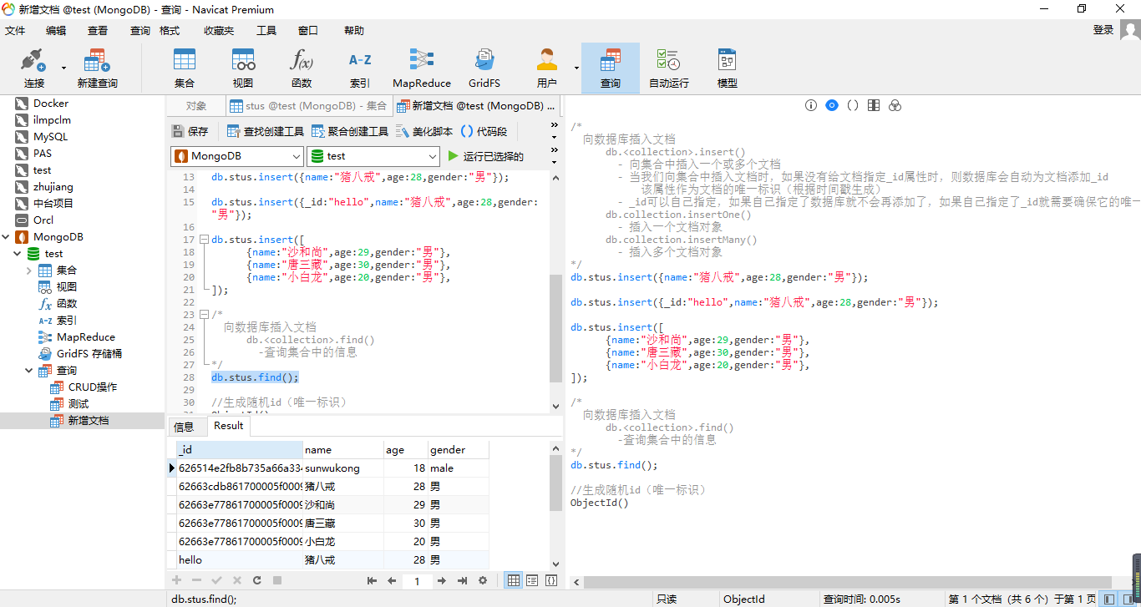Go to first page of results
This screenshot has width=1141, height=607.
[373, 580]
